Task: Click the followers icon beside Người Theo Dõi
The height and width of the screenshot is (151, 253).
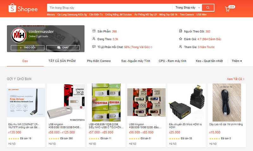Action: coord(181,31)
